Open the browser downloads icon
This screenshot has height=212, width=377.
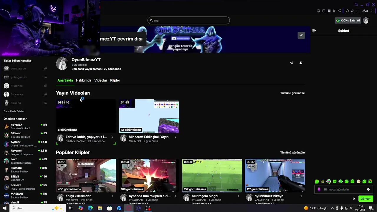[x=358, y=11]
